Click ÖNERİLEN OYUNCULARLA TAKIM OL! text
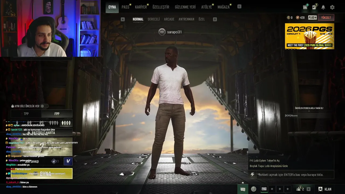This screenshot has height=194, width=345. pyautogui.click(x=309, y=108)
